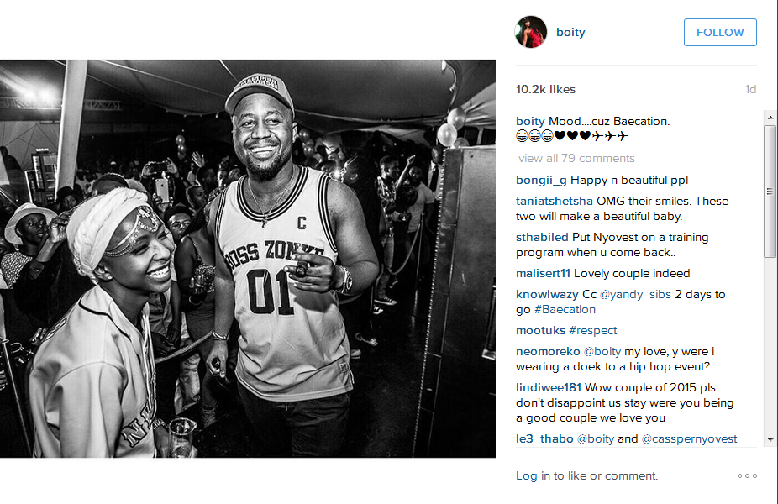Click the comments scrollbar down arrow
This screenshot has width=778, height=504.
pyautogui.click(x=770, y=439)
